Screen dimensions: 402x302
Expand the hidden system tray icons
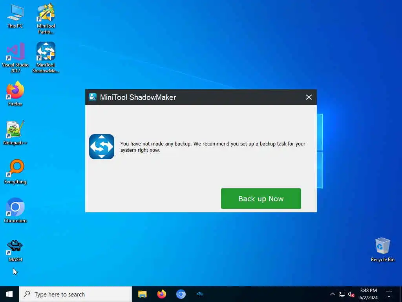click(x=332, y=294)
